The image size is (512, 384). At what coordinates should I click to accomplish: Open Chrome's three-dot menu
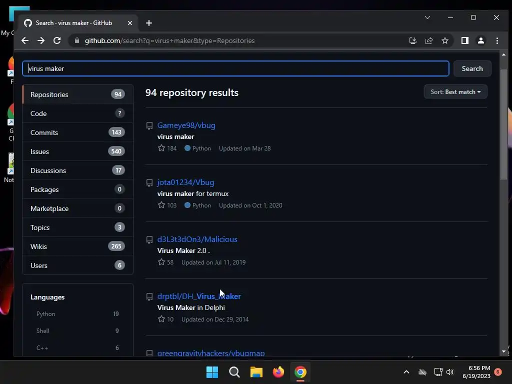(497, 40)
